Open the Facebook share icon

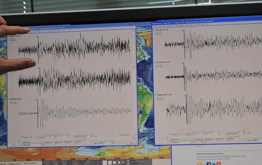tap(209, 164)
